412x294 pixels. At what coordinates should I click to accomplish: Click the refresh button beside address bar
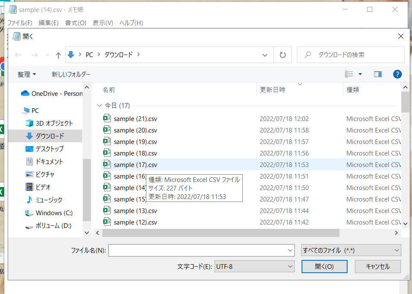tap(282, 55)
